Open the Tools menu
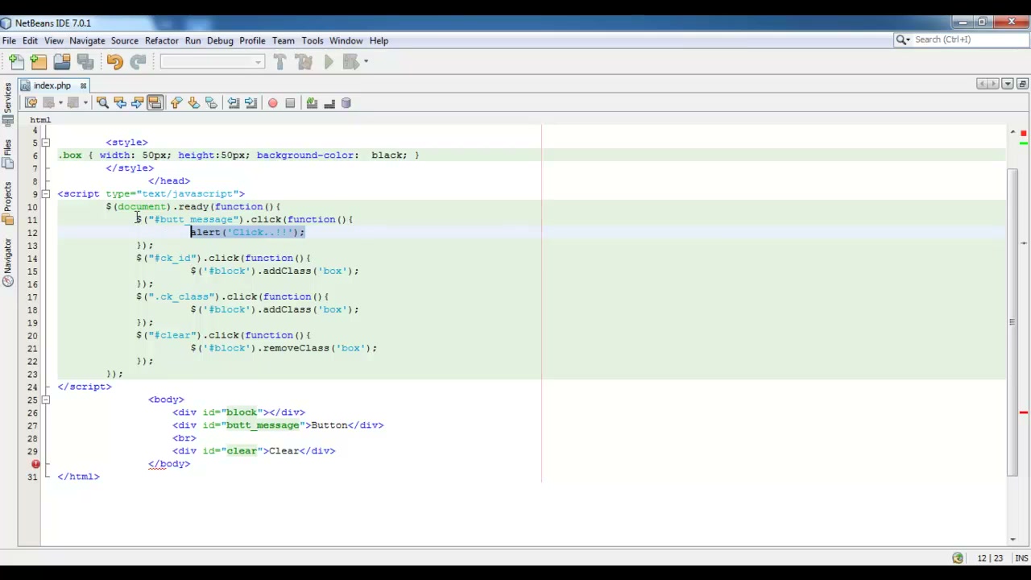Screen dimensions: 1031x580 pos(313,40)
